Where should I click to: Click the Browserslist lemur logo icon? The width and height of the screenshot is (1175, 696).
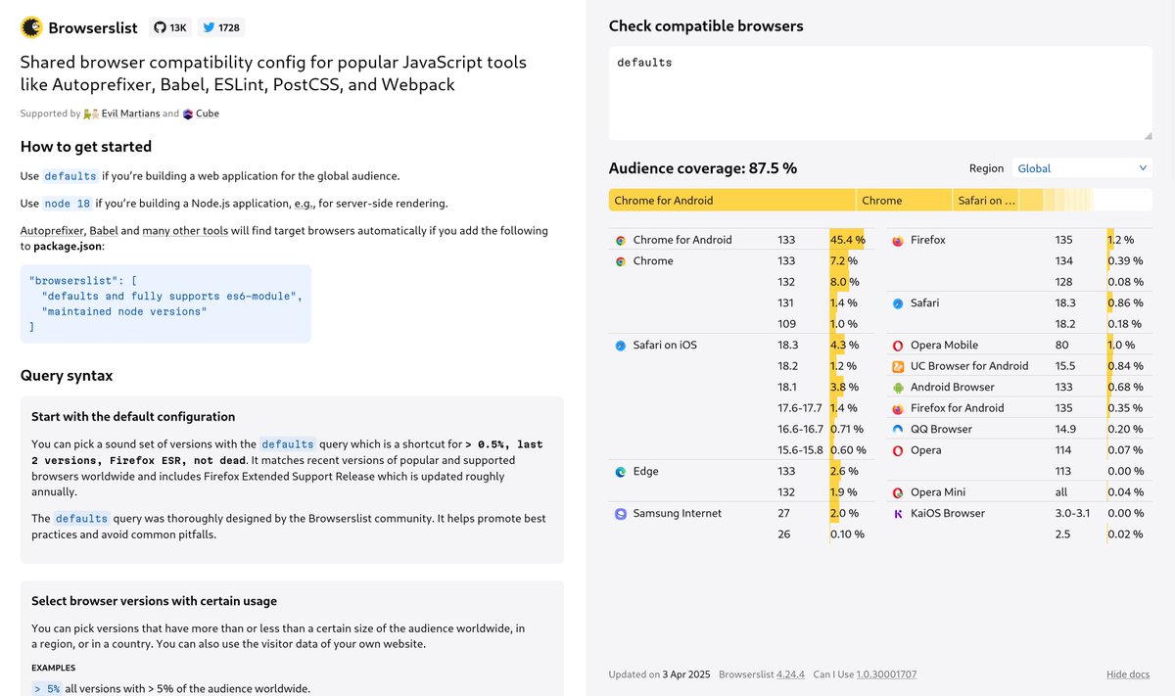(31, 27)
